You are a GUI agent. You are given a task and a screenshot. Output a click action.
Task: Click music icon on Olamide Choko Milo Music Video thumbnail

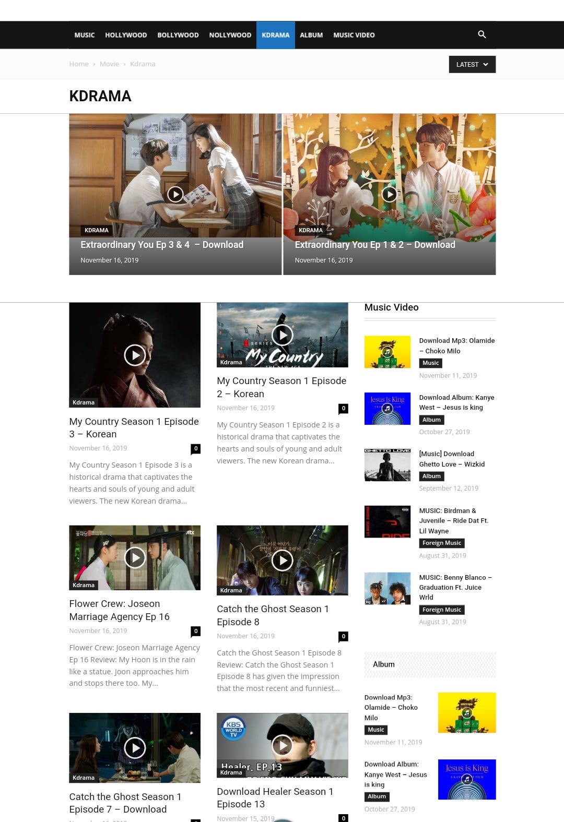(x=387, y=352)
